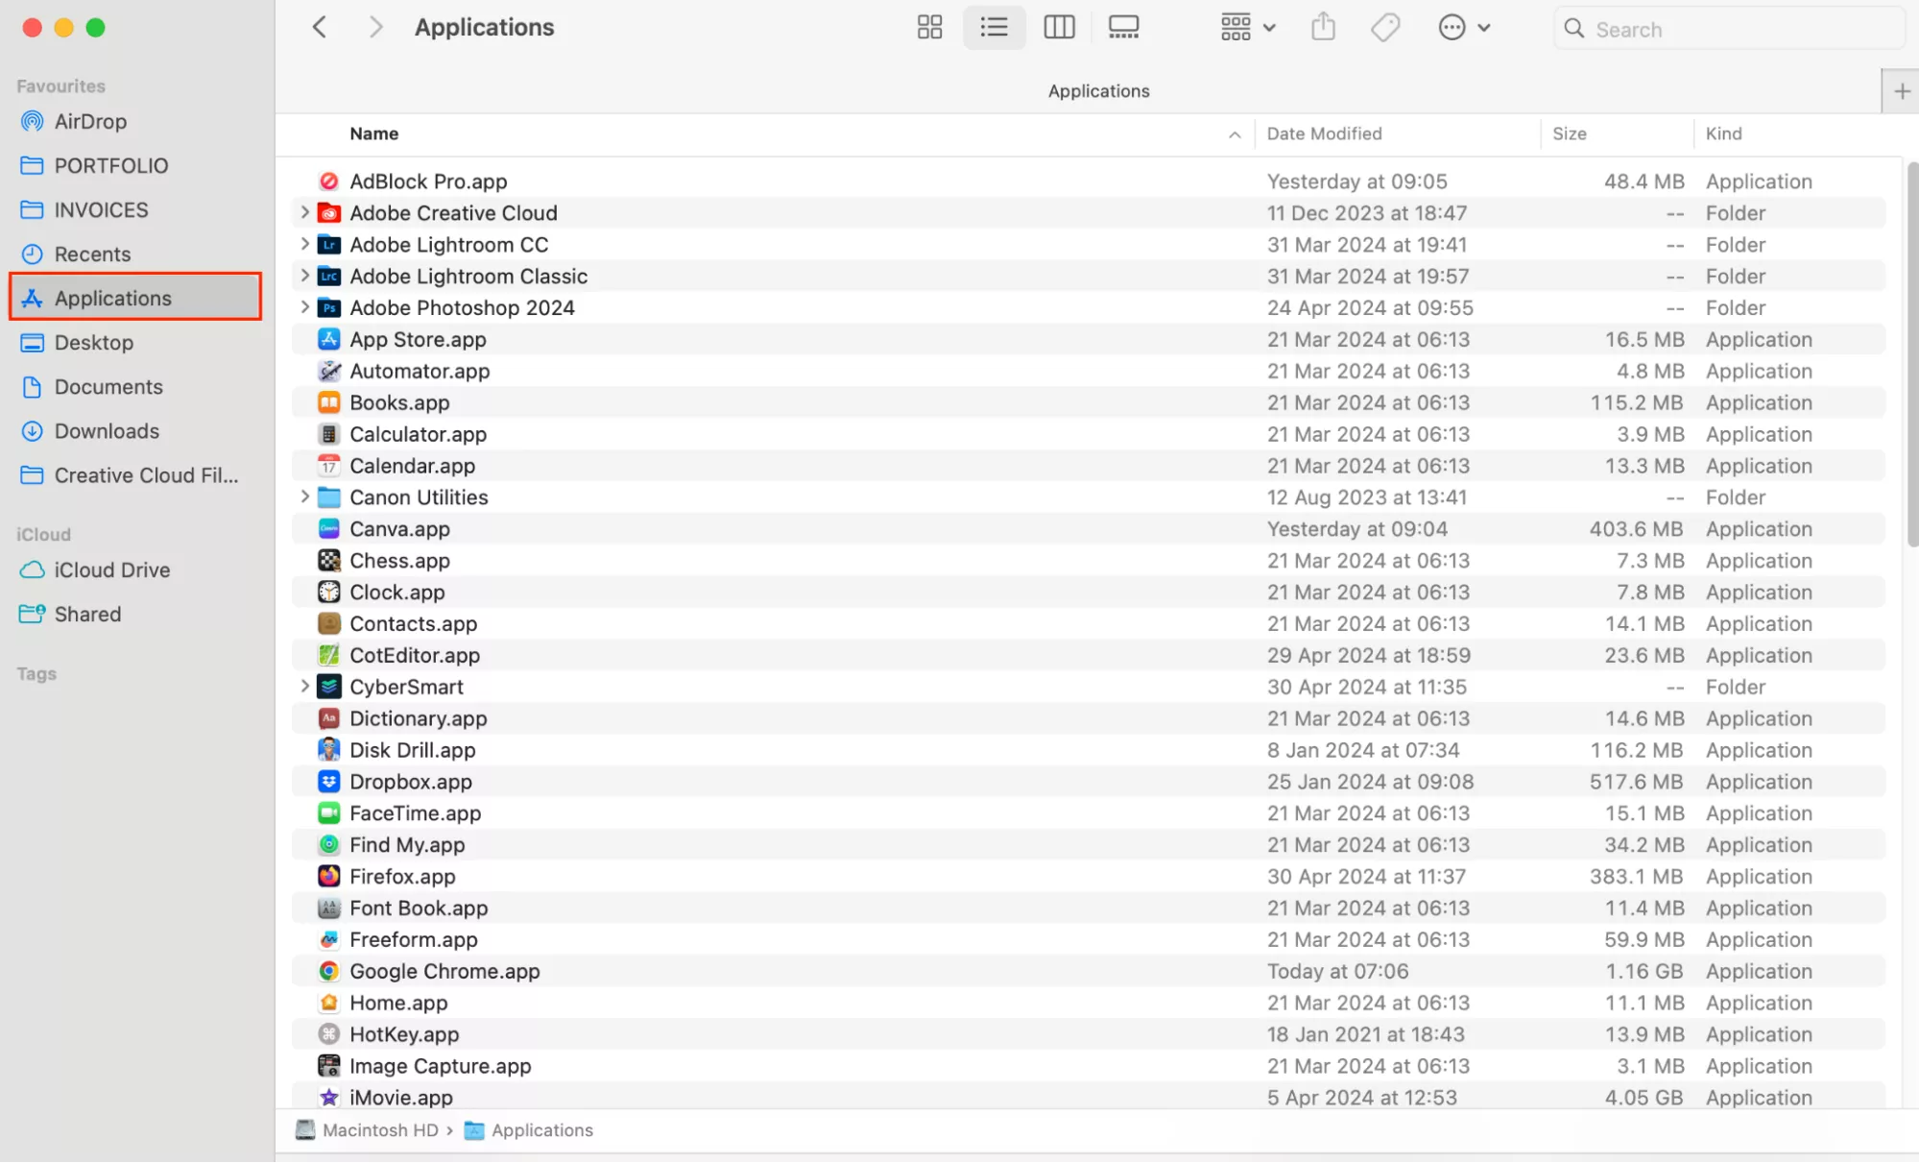
Task: Switch to gallery view
Action: coord(1122,27)
